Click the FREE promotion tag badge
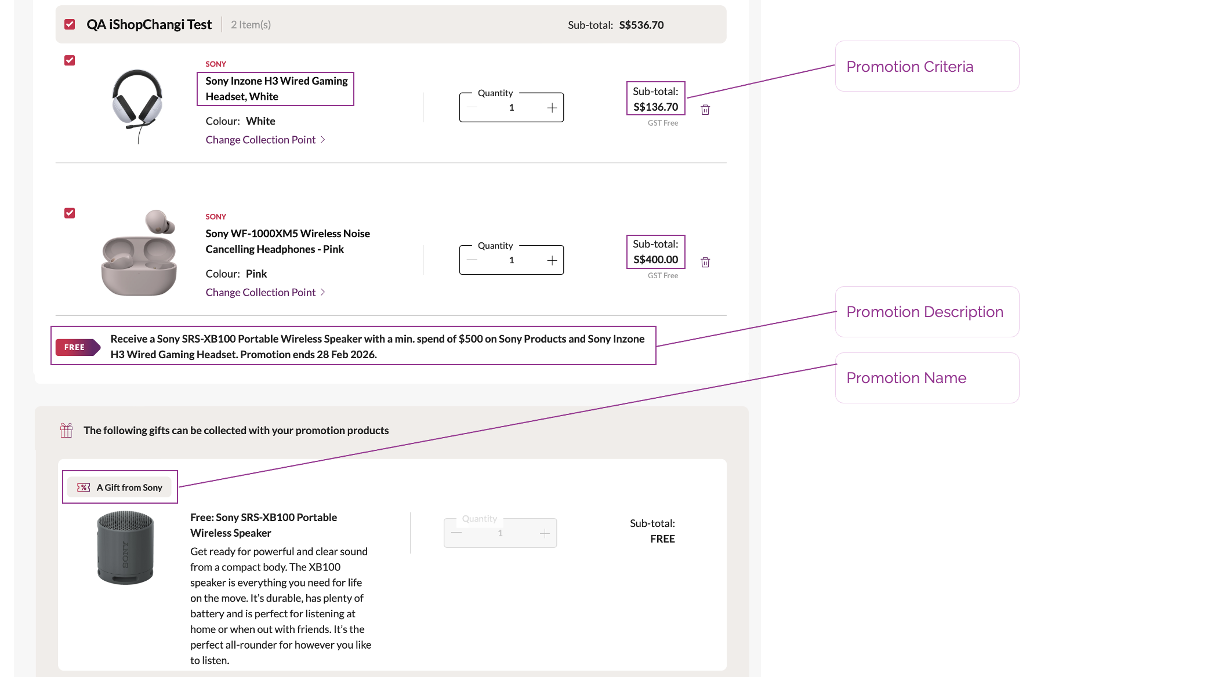The width and height of the screenshot is (1211, 677). 77,347
